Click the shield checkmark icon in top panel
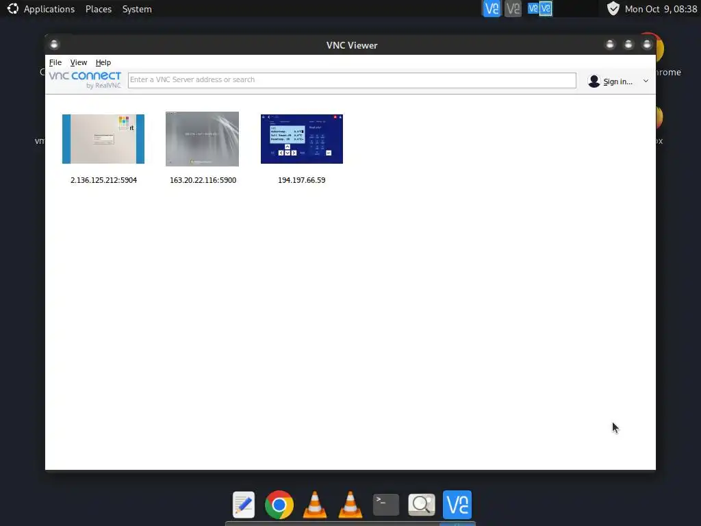 (x=613, y=8)
